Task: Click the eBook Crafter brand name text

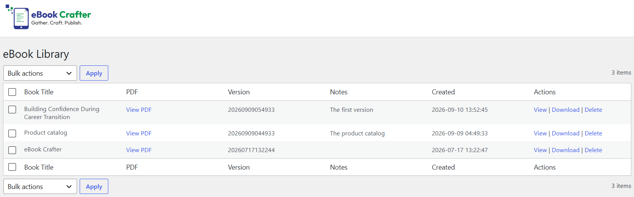Action: (x=61, y=14)
